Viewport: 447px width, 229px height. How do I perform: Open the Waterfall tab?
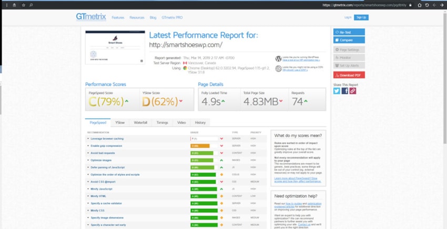point(140,123)
